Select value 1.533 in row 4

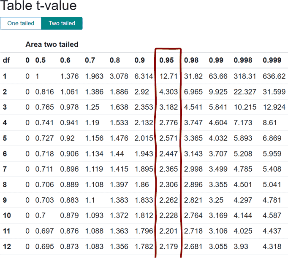(119, 123)
